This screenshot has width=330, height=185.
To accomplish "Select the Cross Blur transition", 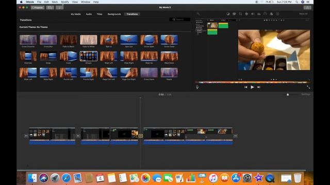I will tap(48, 40).
